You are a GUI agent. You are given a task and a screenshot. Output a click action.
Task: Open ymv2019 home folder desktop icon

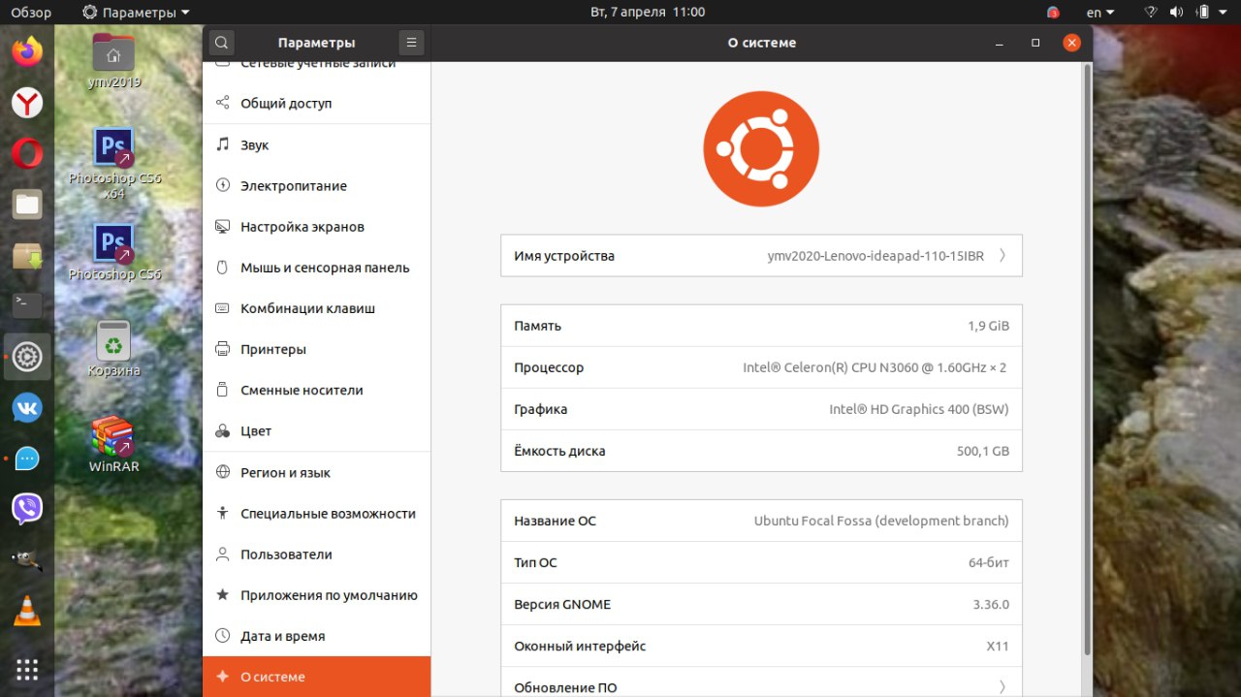click(113, 60)
